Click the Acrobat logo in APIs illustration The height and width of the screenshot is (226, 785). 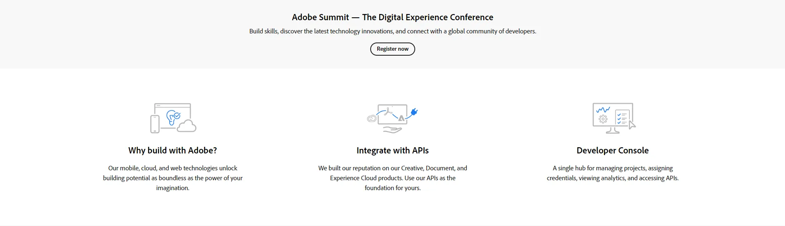(x=388, y=111)
